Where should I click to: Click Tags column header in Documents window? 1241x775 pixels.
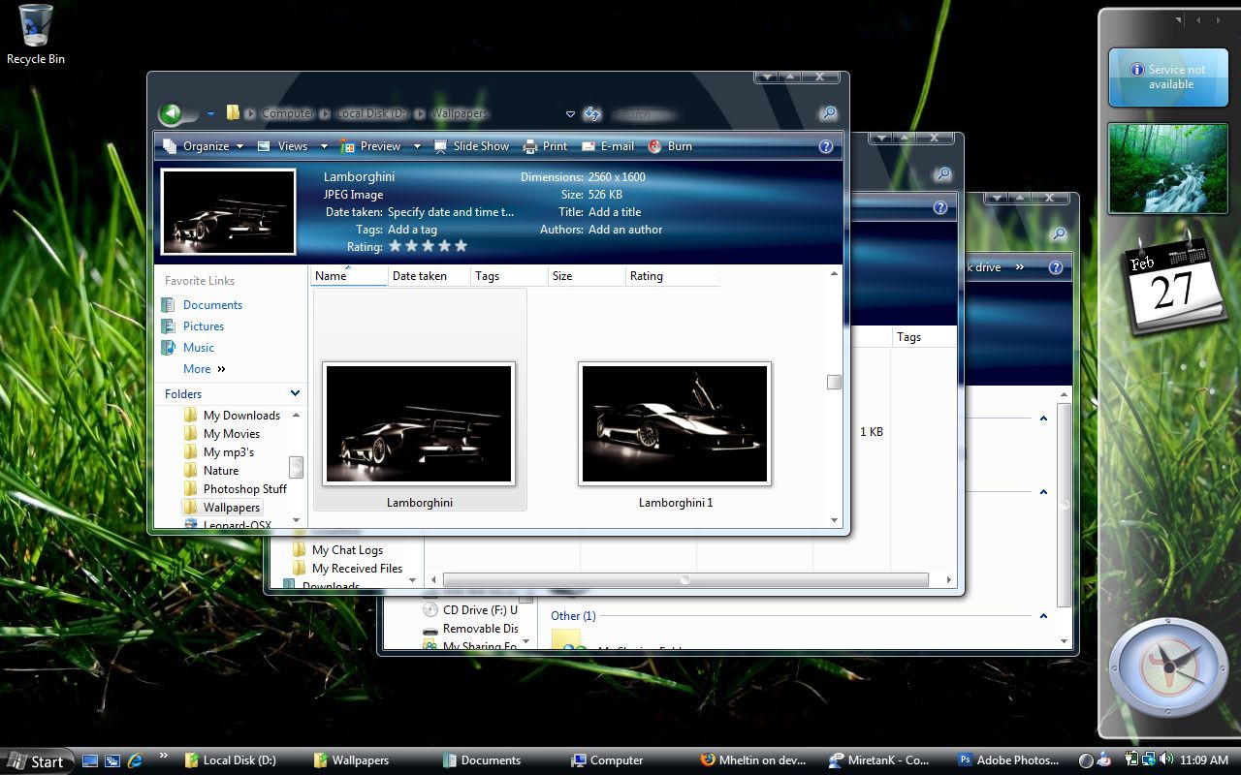point(924,337)
